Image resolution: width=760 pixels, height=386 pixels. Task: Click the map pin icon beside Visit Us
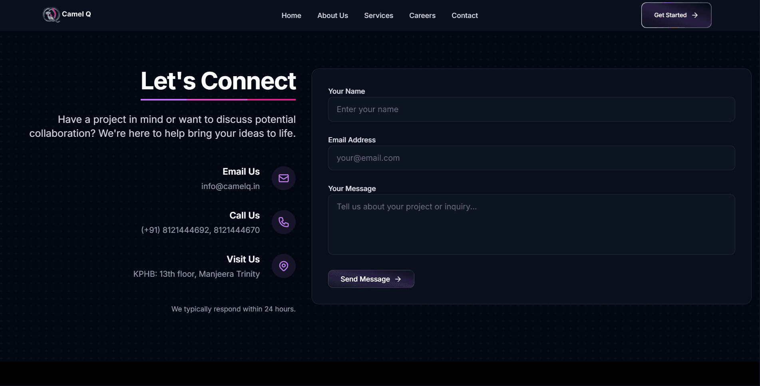click(x=284, y=266)
